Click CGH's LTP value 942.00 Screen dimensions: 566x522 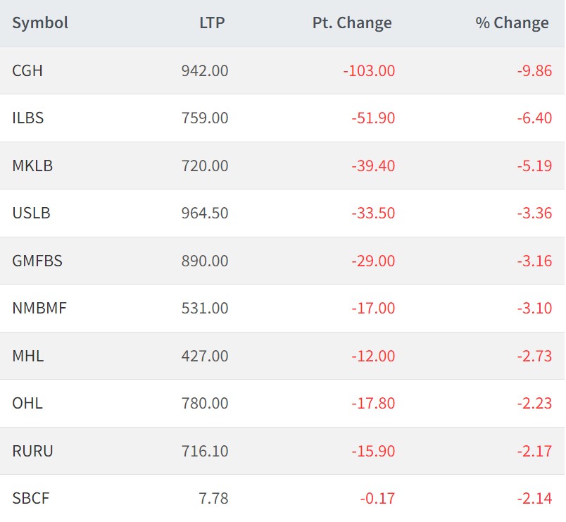click(206, 70)
